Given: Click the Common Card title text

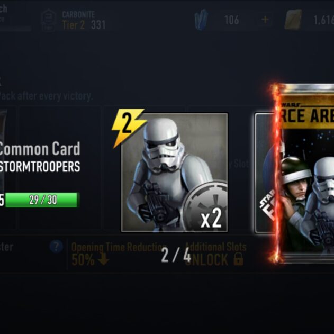Looking at the screenshot, I should [x=40, y=148].
